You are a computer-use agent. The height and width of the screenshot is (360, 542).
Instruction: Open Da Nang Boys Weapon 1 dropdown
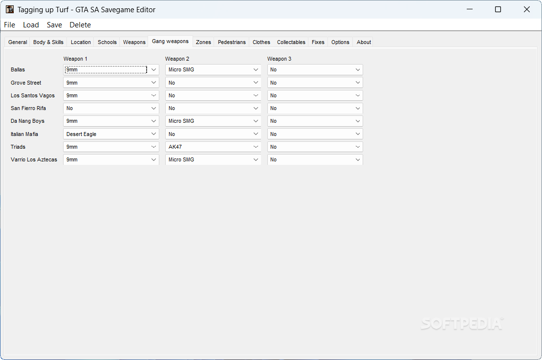pyautogui.click(x=111, y=121)
